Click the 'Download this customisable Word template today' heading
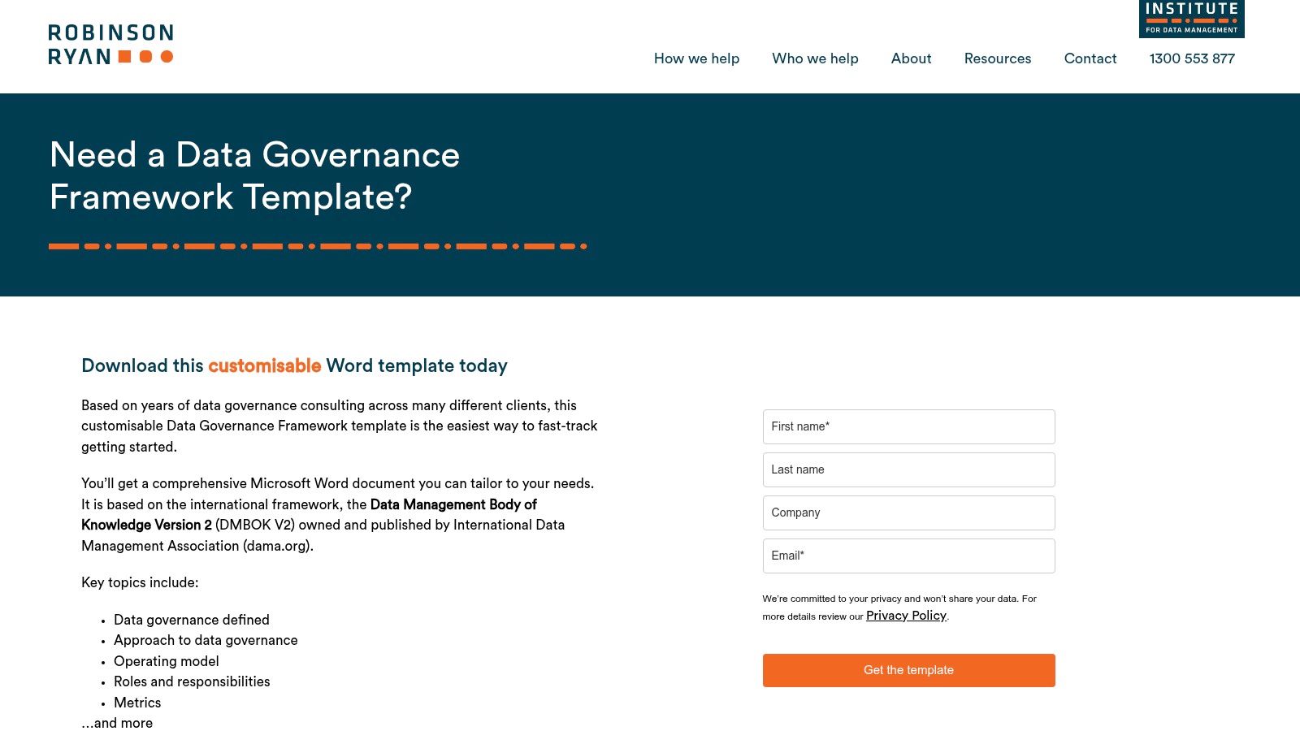The width and height of the screenshot is (1300, 731). point(294,365)
